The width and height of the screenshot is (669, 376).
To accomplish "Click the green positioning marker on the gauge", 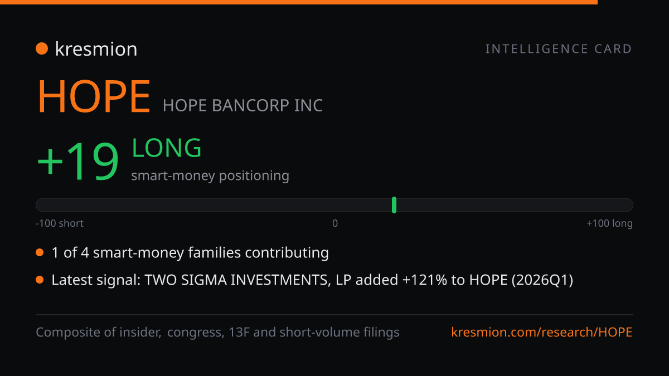I will click(394, 205).
